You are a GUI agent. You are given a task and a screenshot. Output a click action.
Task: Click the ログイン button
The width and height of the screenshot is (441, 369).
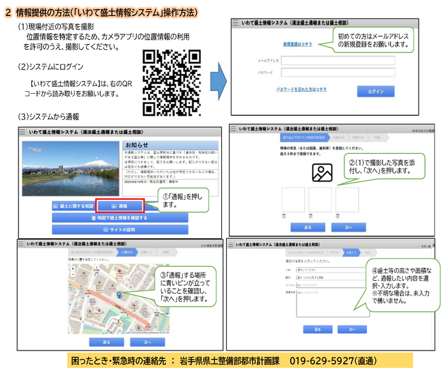376,91
